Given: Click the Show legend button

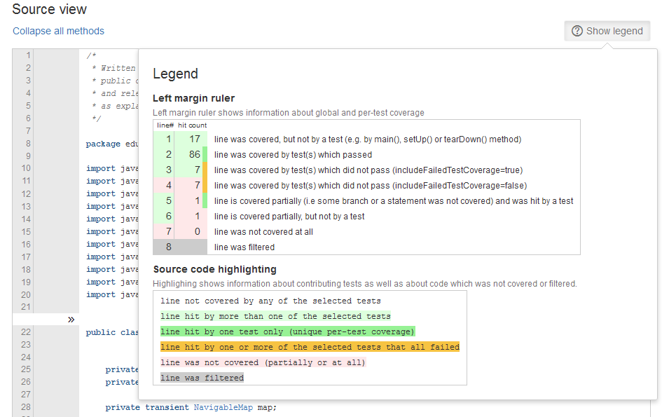Looking at the screenshot, I should tap(607, 31).
